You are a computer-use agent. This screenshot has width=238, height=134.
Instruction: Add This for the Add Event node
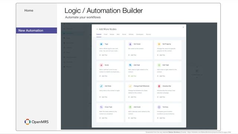132,118
